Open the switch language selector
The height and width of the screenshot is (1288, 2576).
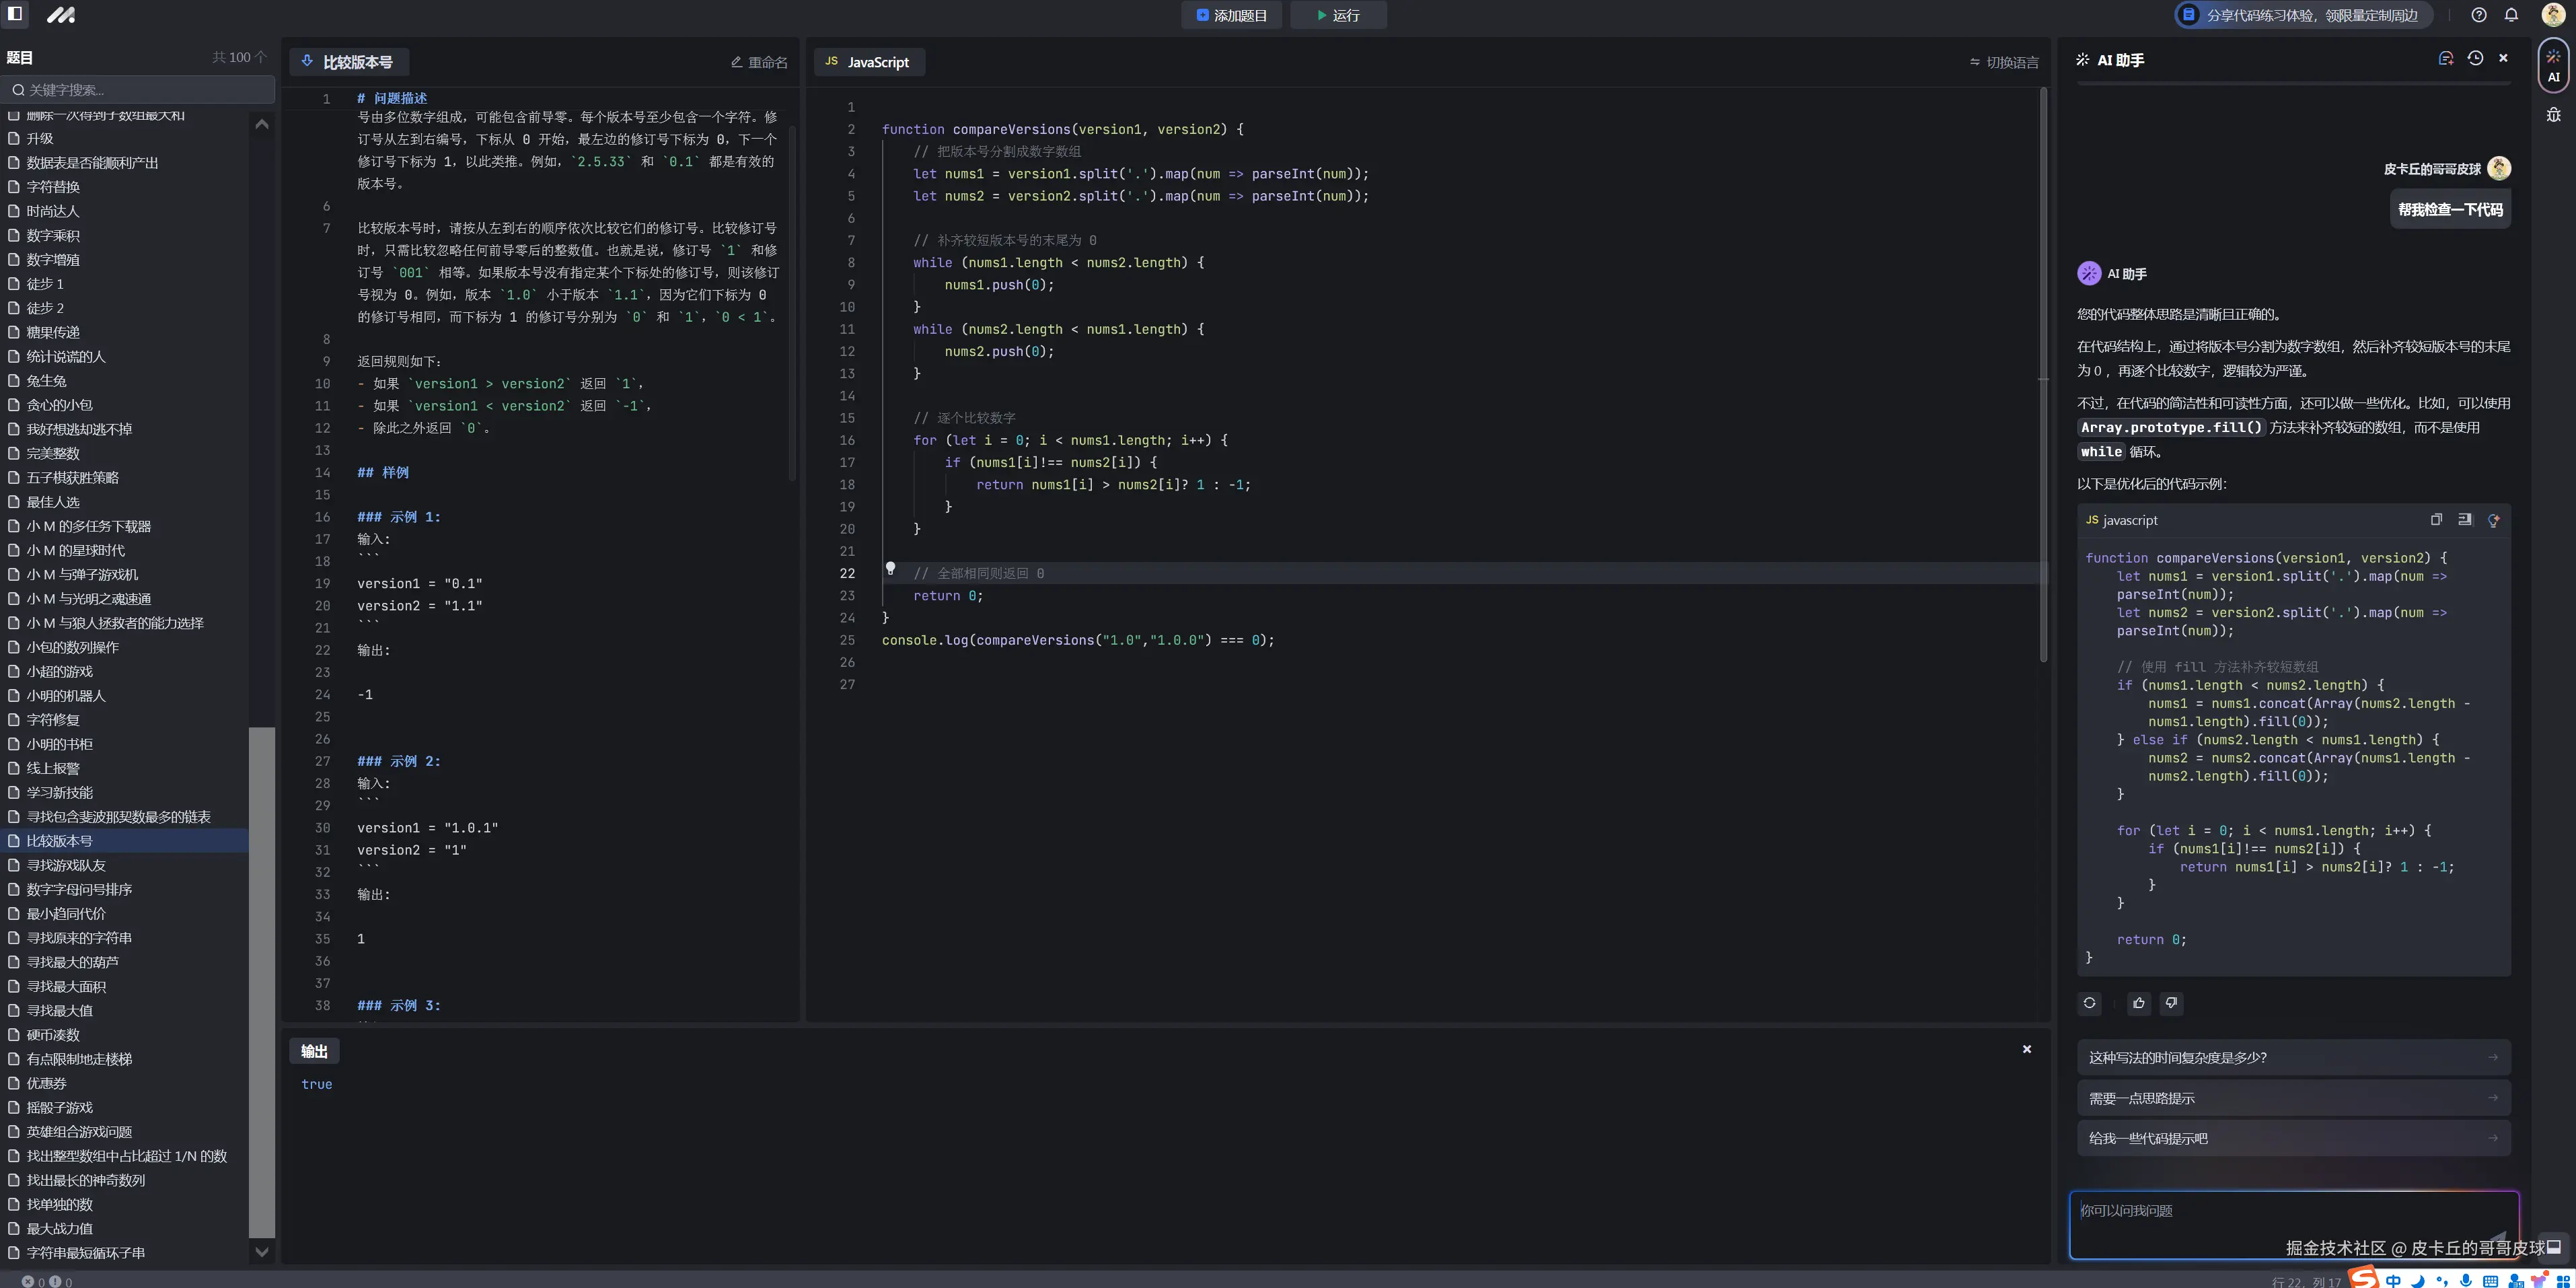point(2004,62)
